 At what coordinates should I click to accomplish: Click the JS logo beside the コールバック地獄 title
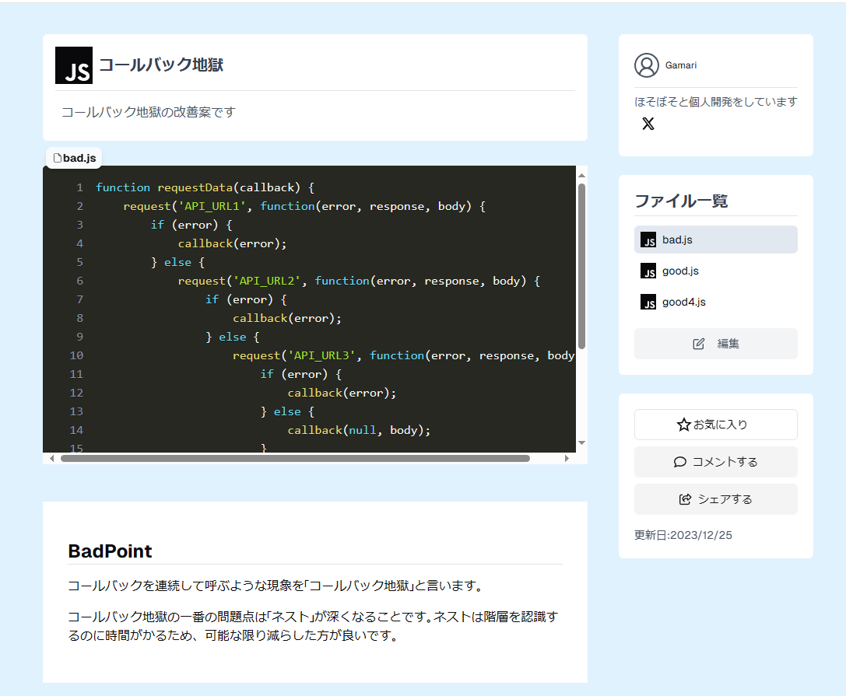[x=74, y=65]
